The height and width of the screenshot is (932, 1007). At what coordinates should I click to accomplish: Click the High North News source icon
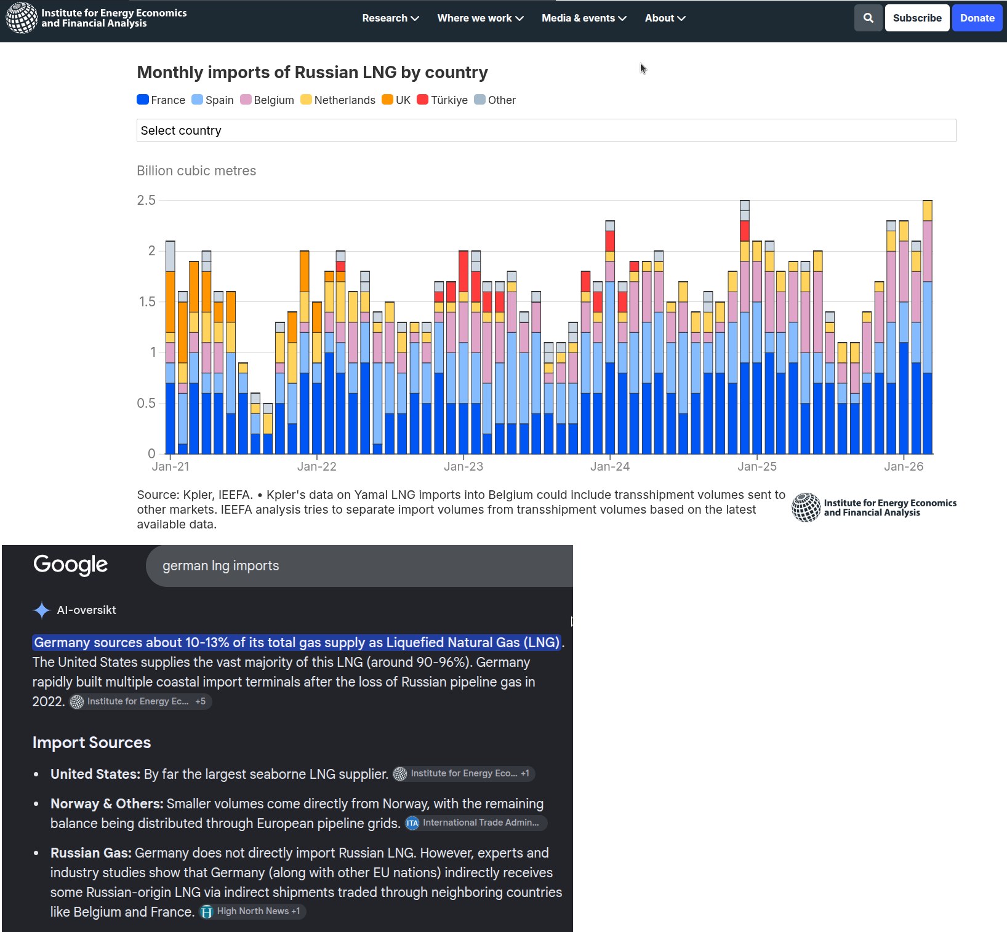click(207, 912)
